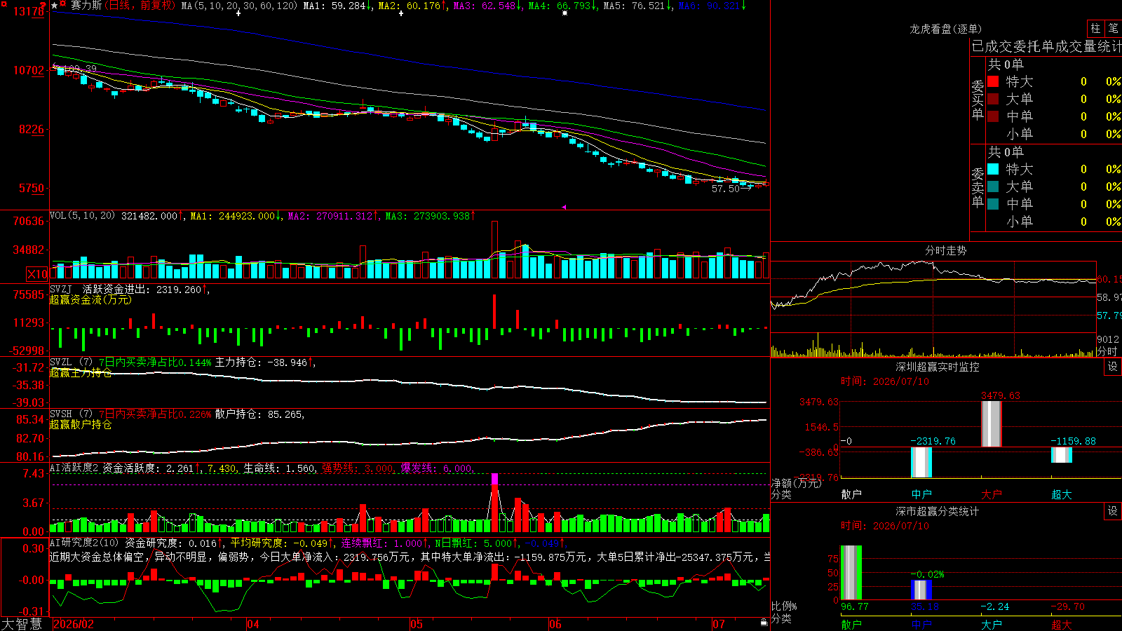This screenshot has width=1122, height=631.
Task: Click the white star icon before 赛力斯
Action: click(x=55, y=5)
